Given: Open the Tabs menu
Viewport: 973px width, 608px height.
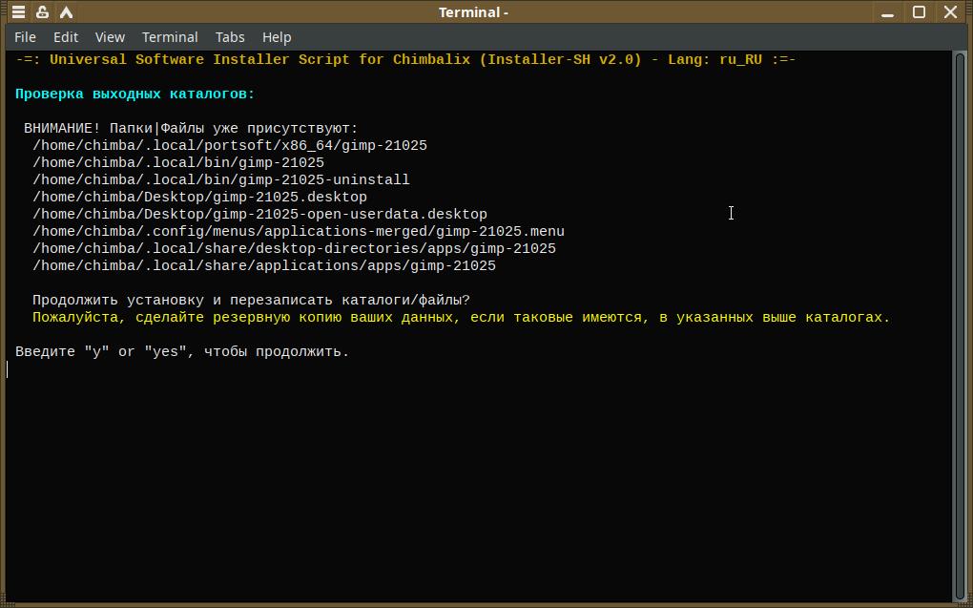Looking at the screenshot, I should coord(230,37).
